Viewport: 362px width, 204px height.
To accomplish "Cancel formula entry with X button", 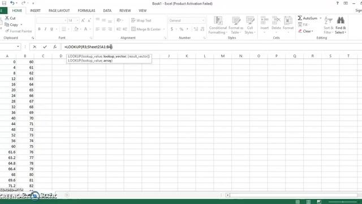I will (35, 47).
